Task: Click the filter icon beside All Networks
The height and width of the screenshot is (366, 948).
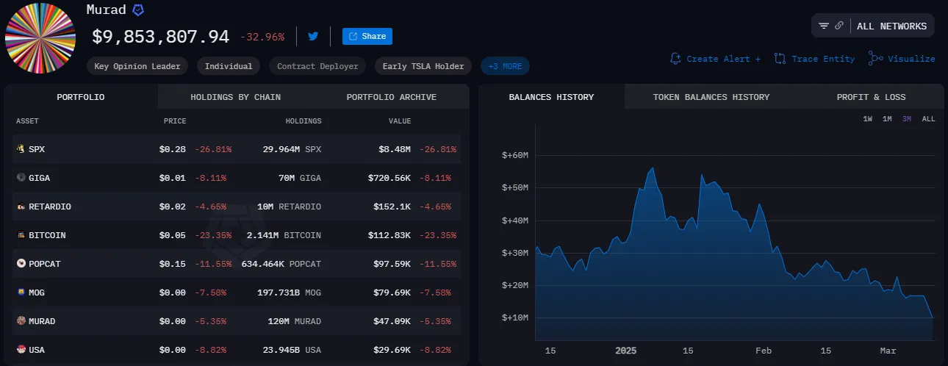Action: [x=824, y=26]
